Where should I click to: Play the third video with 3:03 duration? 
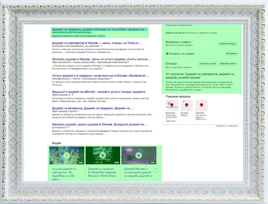(x=139, y=156)
